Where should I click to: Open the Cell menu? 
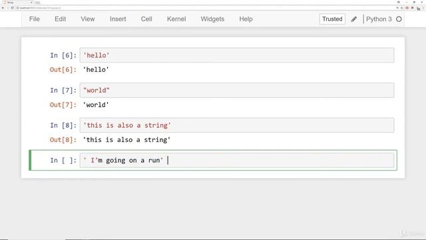point(146,19)
